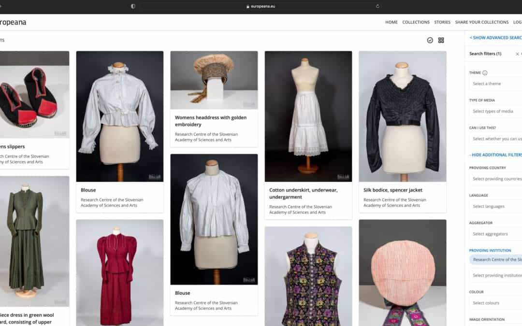
Task: Click the privacy shield icon in browser toolbar
Action: tap(133, 6)
